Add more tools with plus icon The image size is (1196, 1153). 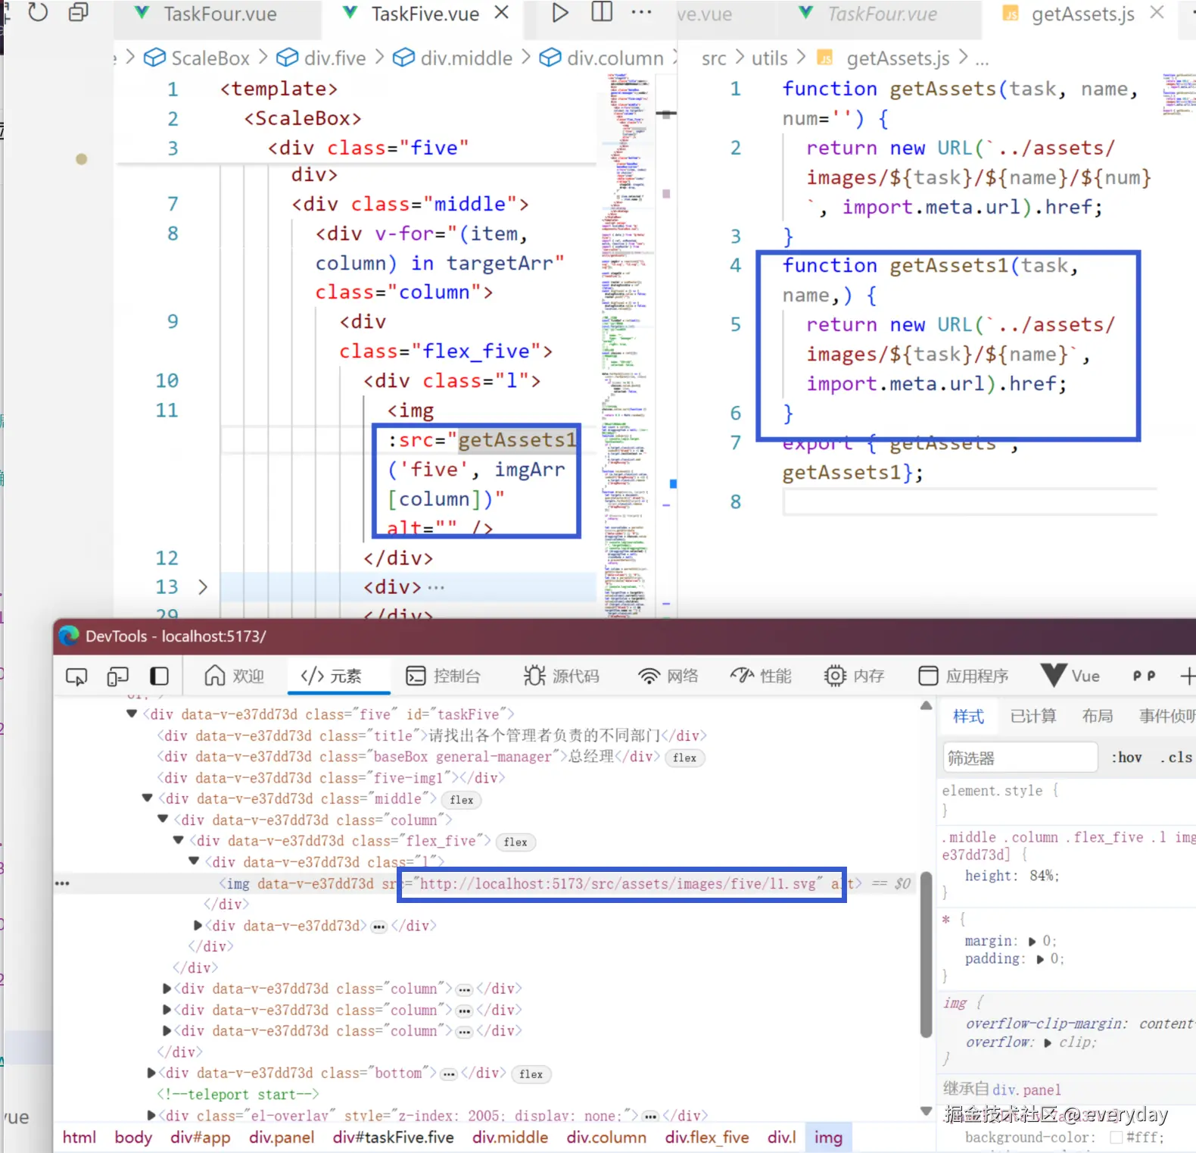[x=1188, y=676]
